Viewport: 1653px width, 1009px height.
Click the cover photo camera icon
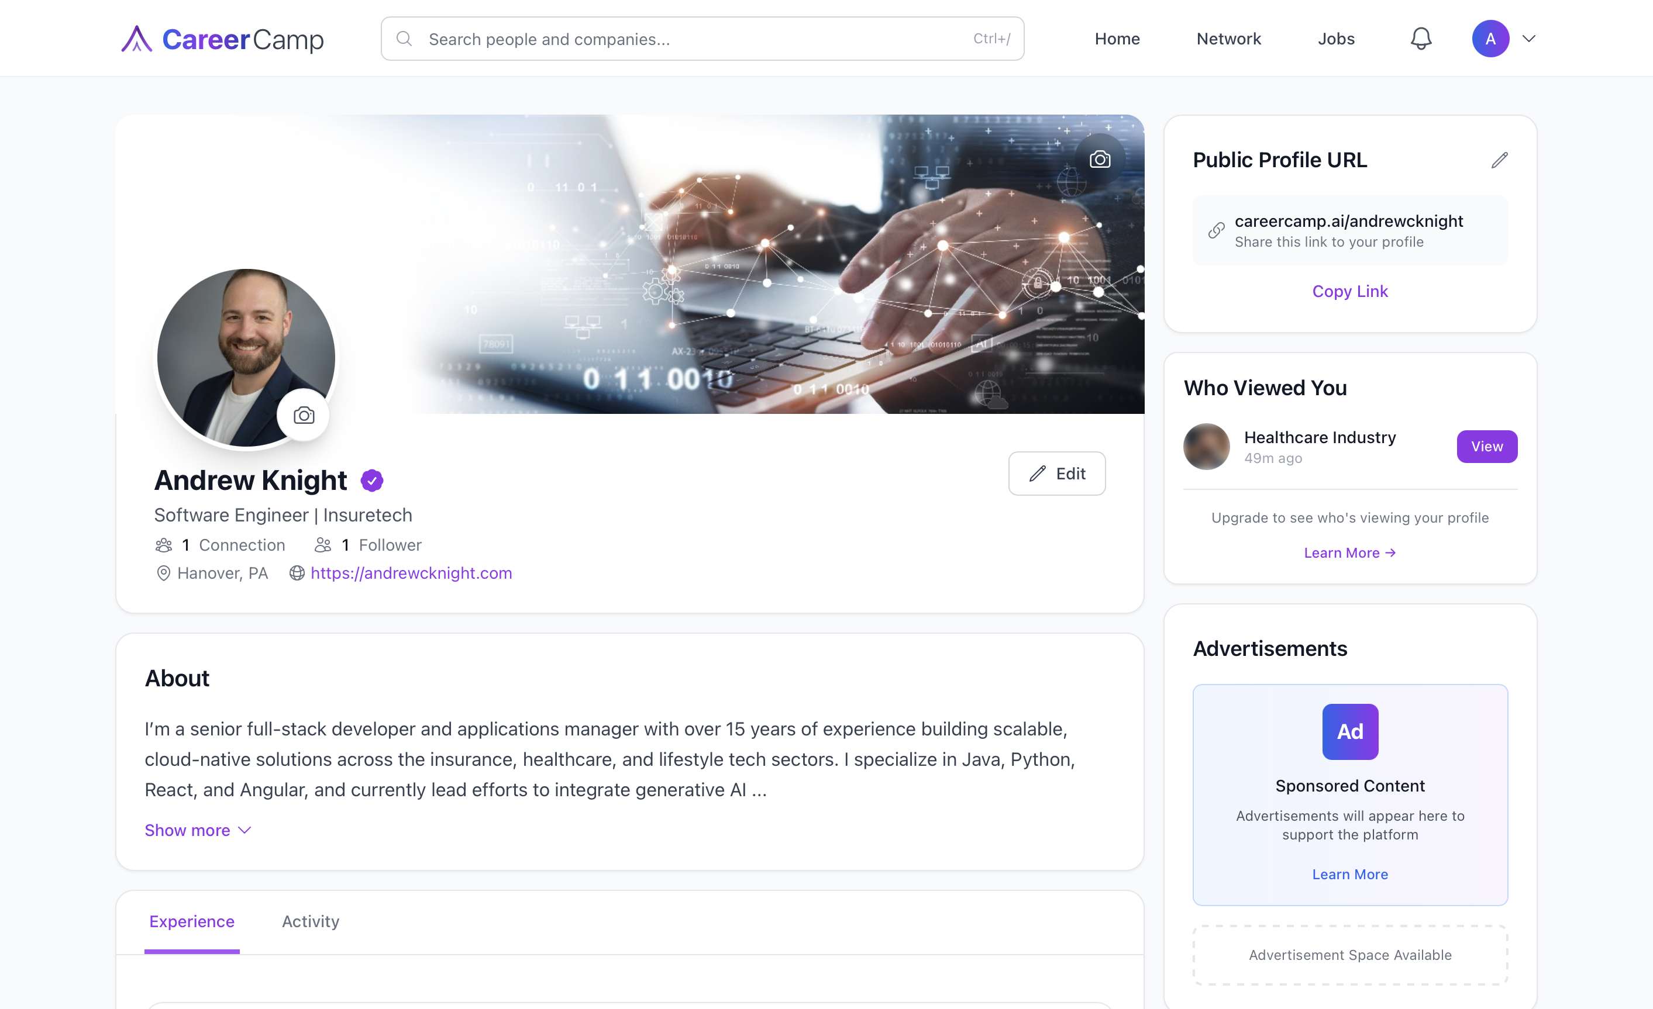click(x=1100, y=160)
